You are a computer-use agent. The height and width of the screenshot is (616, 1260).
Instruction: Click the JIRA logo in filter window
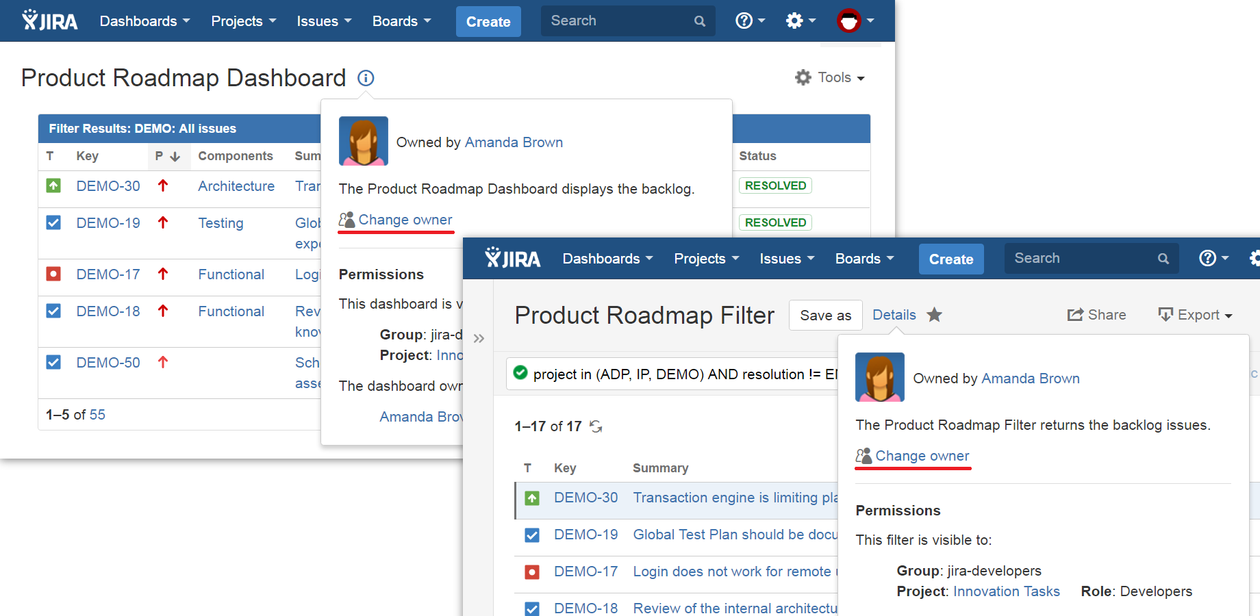(513, 258)
